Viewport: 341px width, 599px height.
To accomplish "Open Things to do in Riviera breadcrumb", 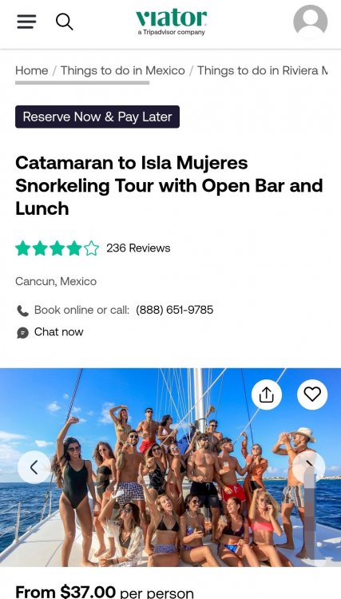I will 262,70.
